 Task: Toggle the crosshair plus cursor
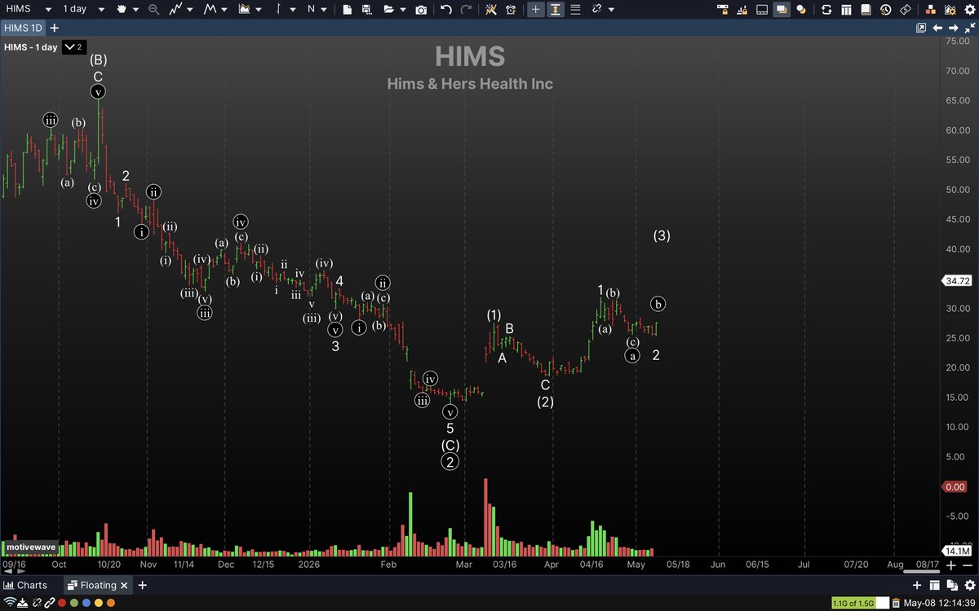(536, 9)
